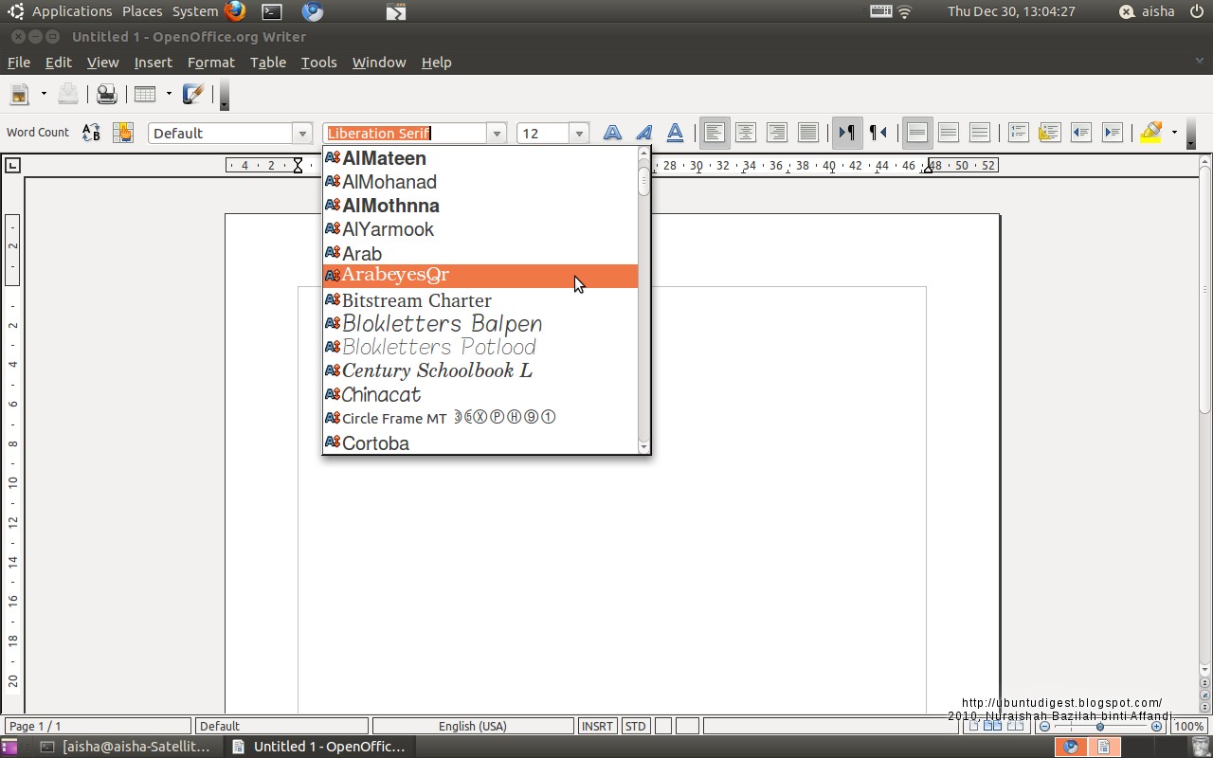Image resolution: width=1213 pixels, height=758 pixels.
Task: Collapse the font name dropdown arrow
Action: (x=497, y=134)
